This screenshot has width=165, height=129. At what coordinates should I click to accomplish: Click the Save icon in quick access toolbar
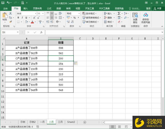(x=3, y=3)
